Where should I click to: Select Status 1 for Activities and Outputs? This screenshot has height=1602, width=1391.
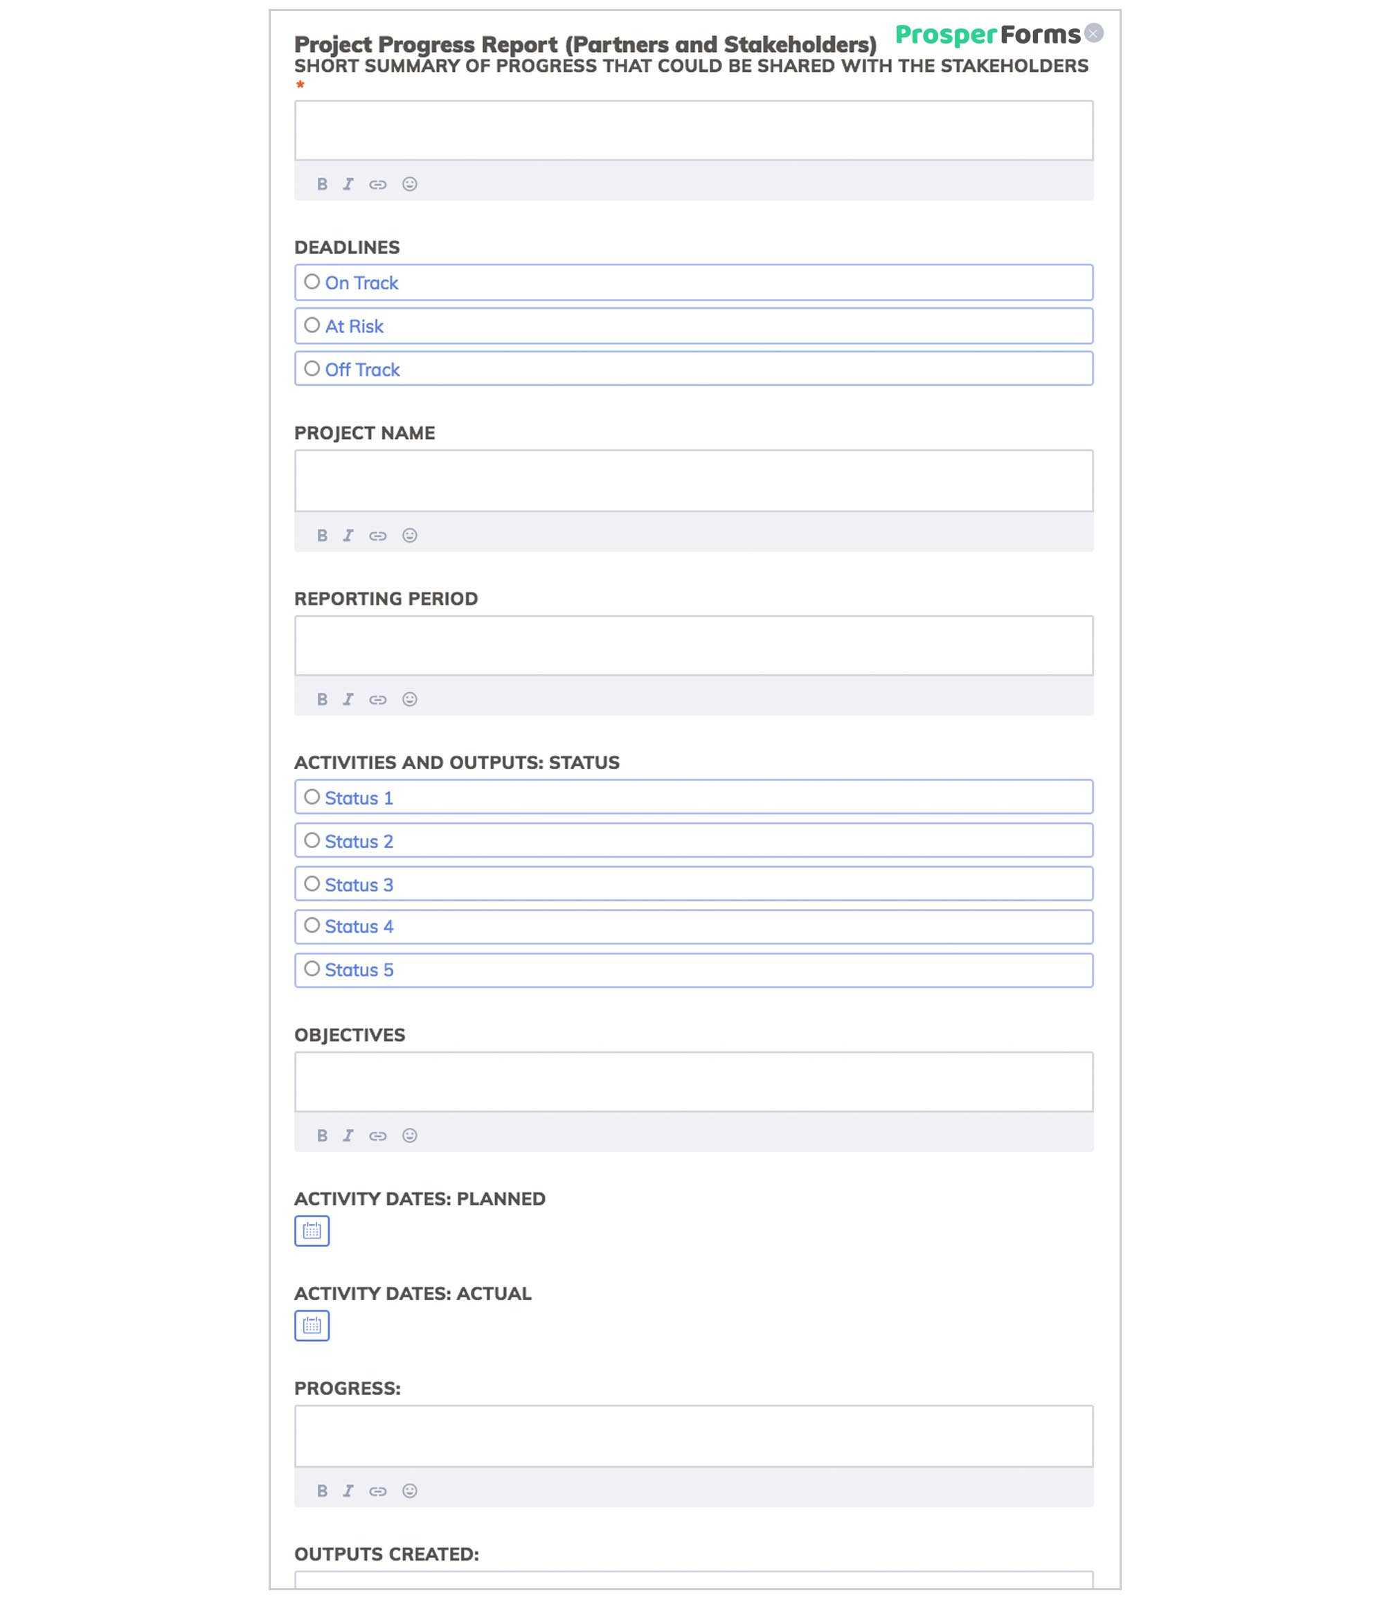point(311,797)
